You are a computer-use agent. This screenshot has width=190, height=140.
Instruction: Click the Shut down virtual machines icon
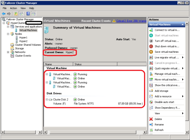pyautogui.click(x=151, y=46)
